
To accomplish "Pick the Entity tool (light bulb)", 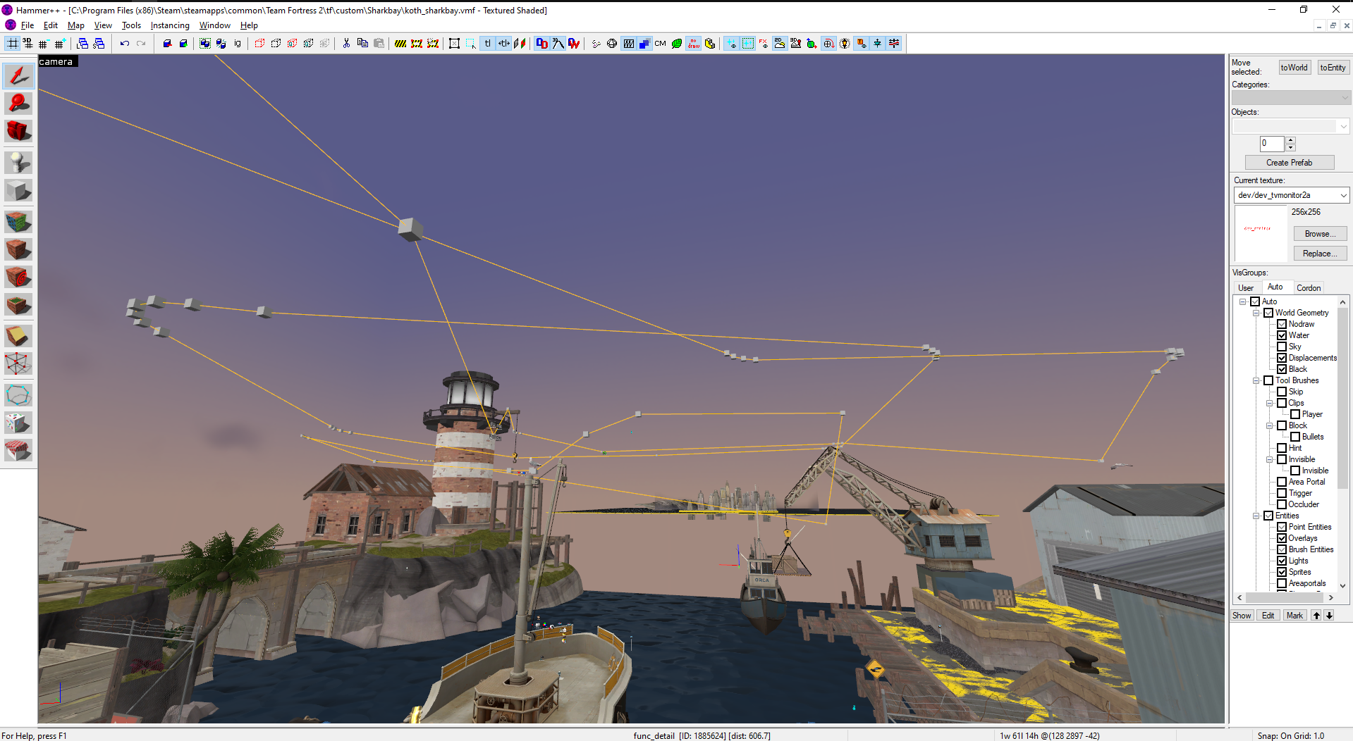I will click(x=18, y=163).
